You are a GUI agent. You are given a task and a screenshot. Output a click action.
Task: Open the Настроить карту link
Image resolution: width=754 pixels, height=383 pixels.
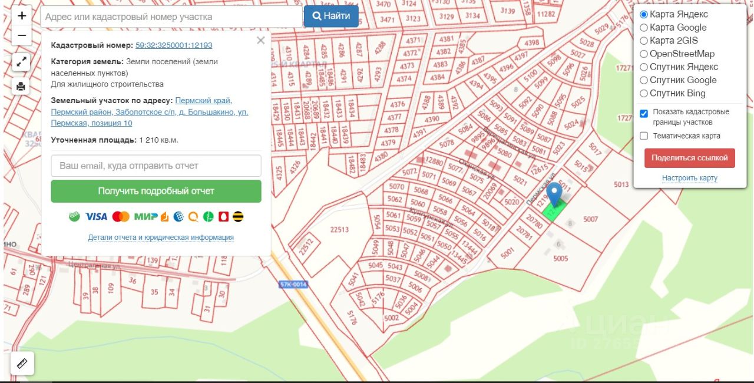pos(690,178)
